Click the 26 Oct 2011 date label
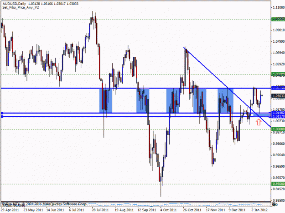285x213 pixels. pyautogui.click(x=192, y=210)
